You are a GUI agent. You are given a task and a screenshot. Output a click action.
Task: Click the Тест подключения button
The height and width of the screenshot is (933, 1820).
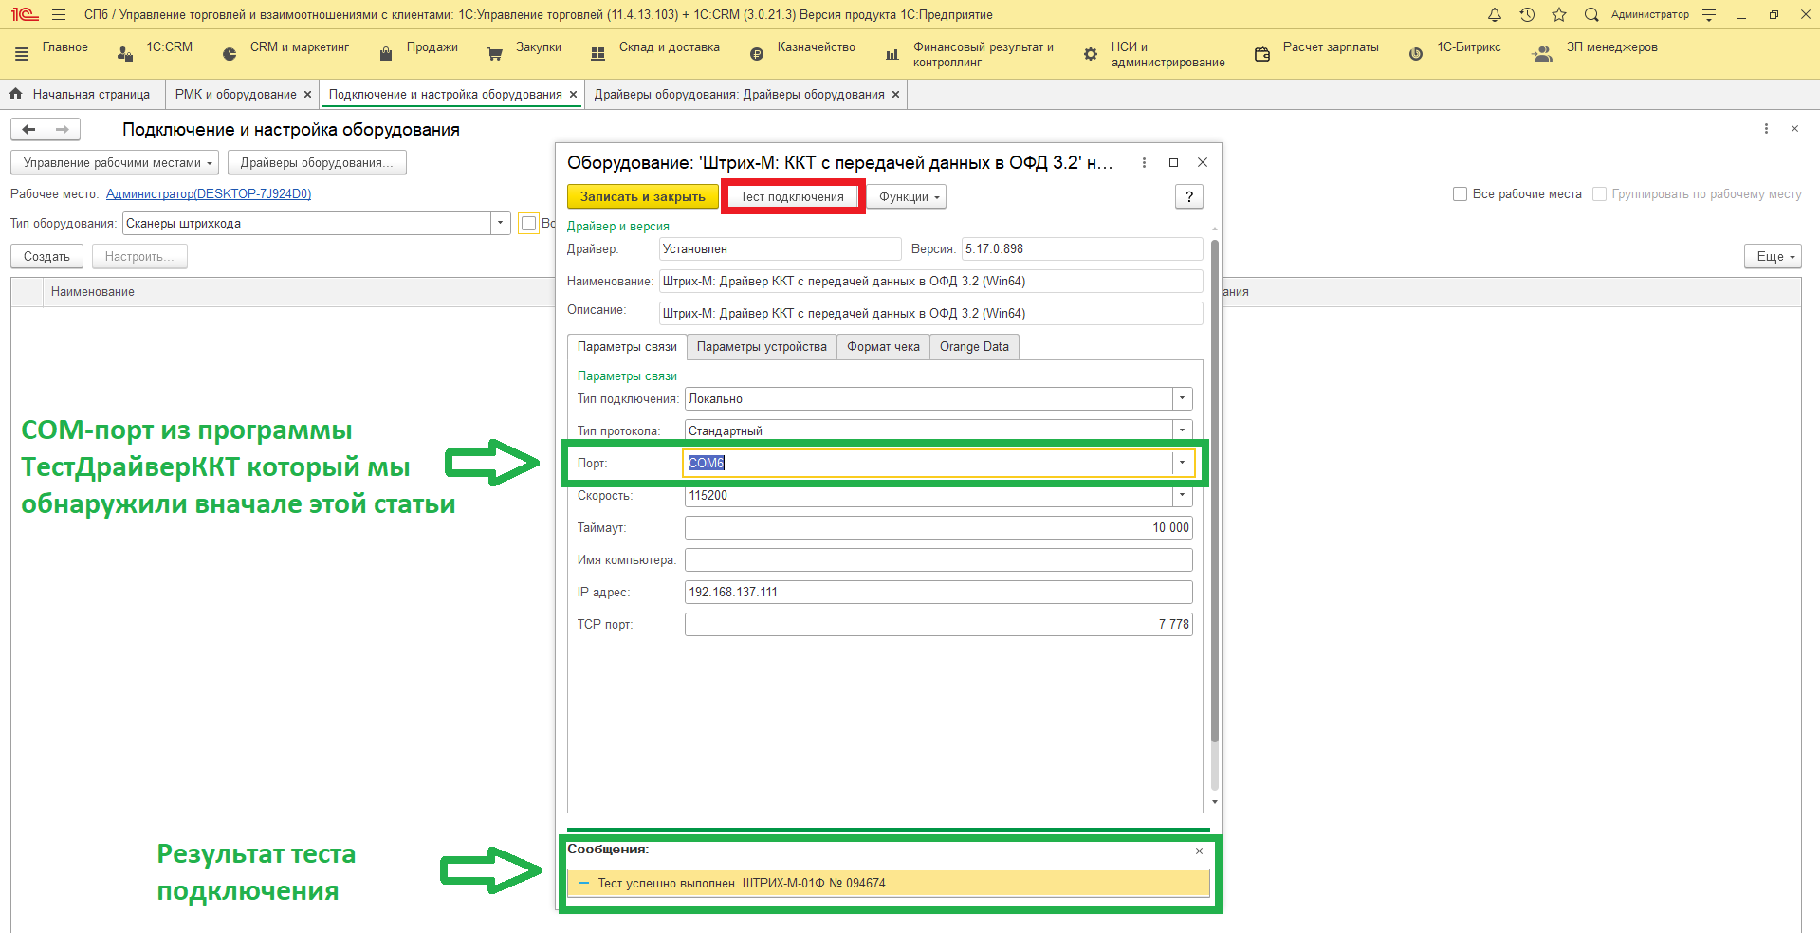(x=792, y=197)
